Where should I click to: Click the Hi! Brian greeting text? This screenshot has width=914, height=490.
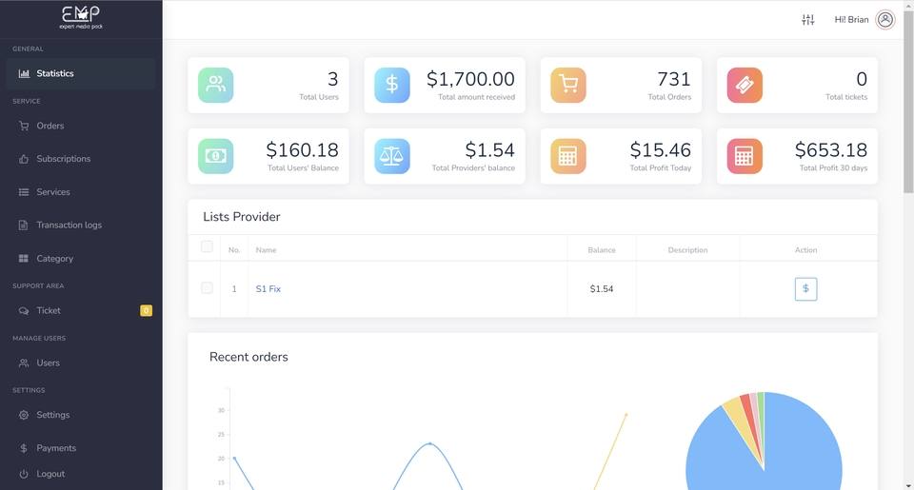point(851,20)
